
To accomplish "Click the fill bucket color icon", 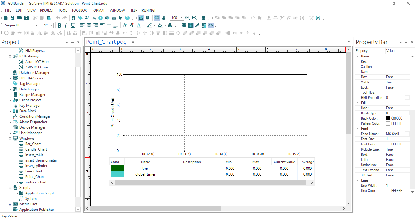I will tap(160, 25).
